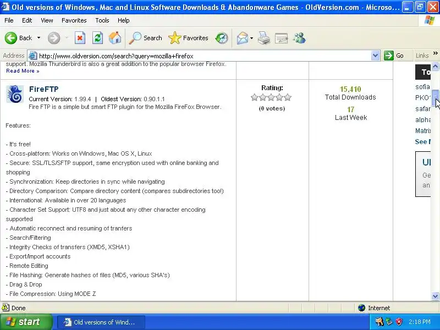Open the View menu
Viewport: 440px width, 330px height.
pyautogui.click(x=47, y=20)
